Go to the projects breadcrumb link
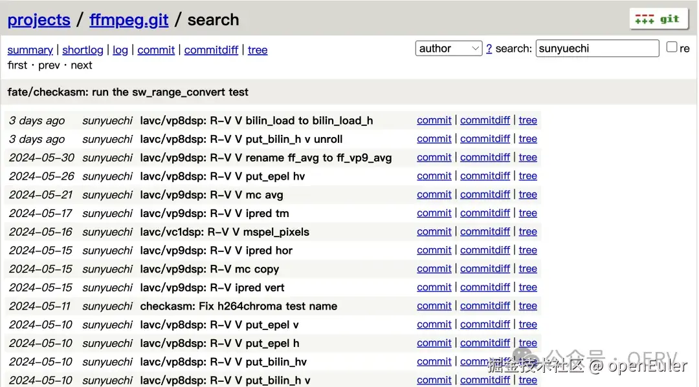 coord(39,19)
